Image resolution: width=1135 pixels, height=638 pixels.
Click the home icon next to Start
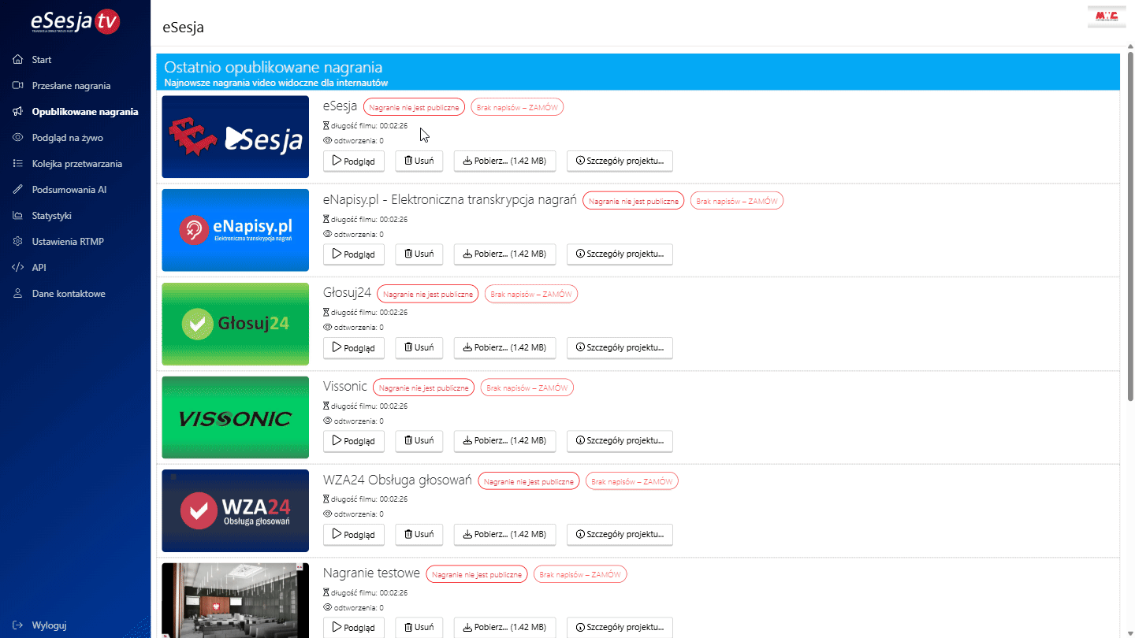point(17,60)
